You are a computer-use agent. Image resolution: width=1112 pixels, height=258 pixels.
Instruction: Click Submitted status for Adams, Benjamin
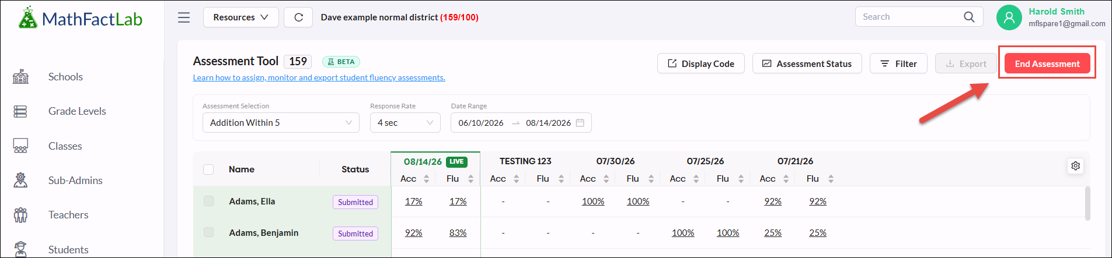point(355,234)
